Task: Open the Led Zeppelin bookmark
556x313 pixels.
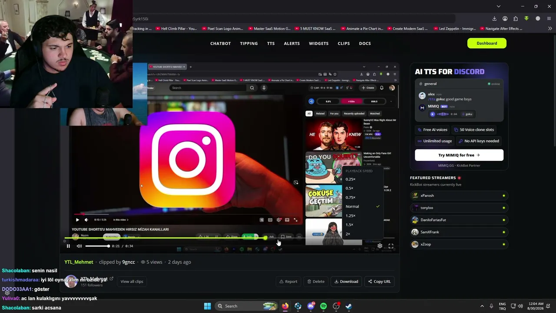Action: tap(454, 29)
